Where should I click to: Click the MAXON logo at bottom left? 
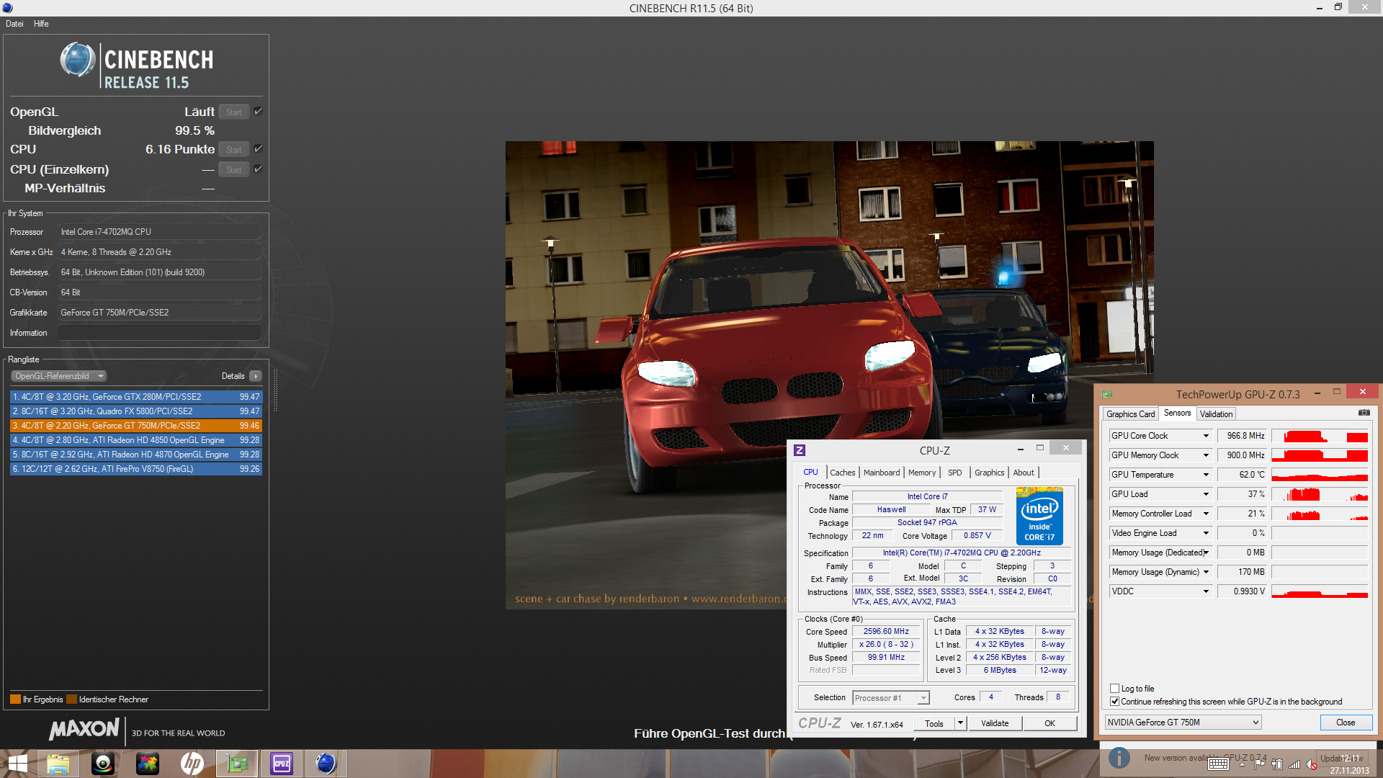84,730
